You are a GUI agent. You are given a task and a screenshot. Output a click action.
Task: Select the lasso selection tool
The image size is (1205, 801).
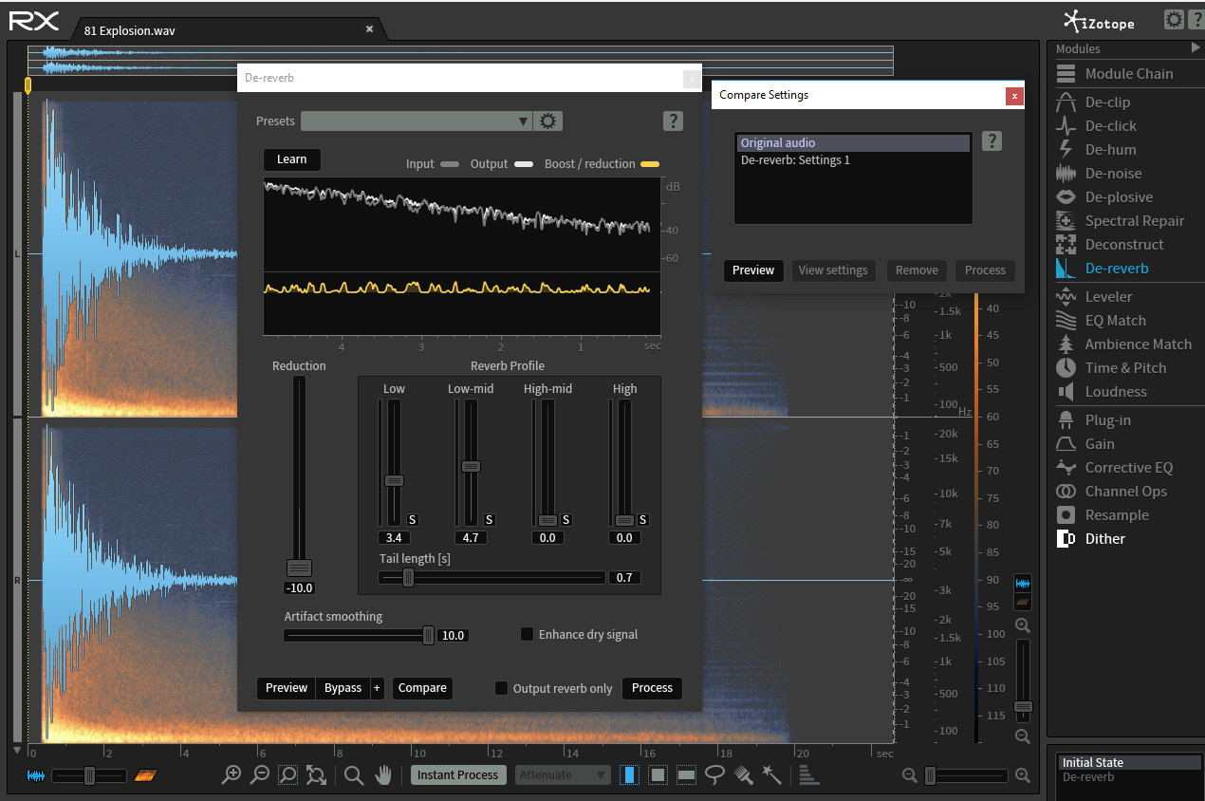tap(715, 775)
